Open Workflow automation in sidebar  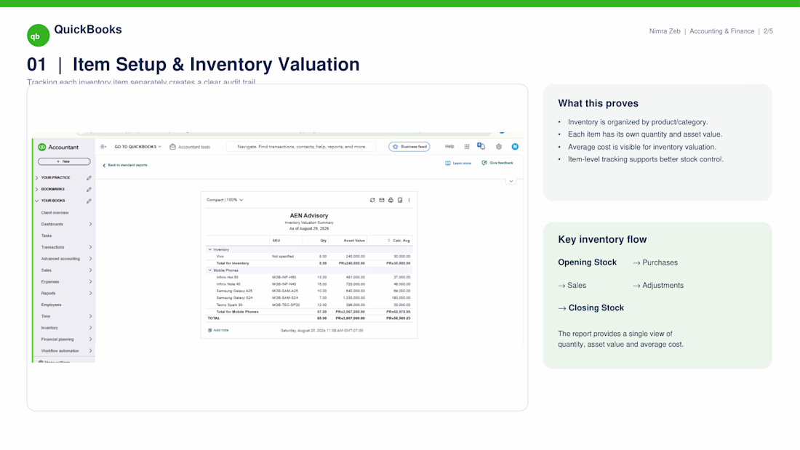point(60,351)
